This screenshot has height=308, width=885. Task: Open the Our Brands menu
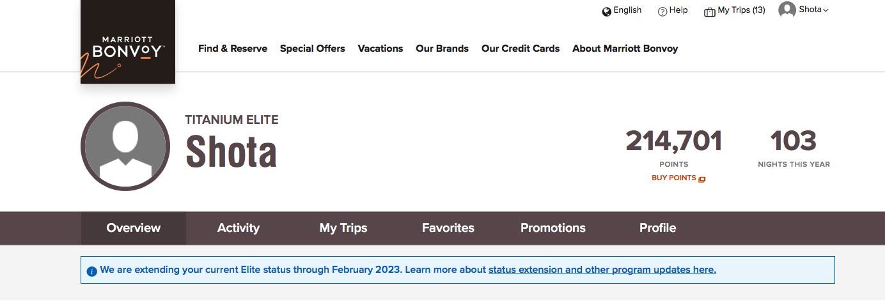[x=442, y=49]
